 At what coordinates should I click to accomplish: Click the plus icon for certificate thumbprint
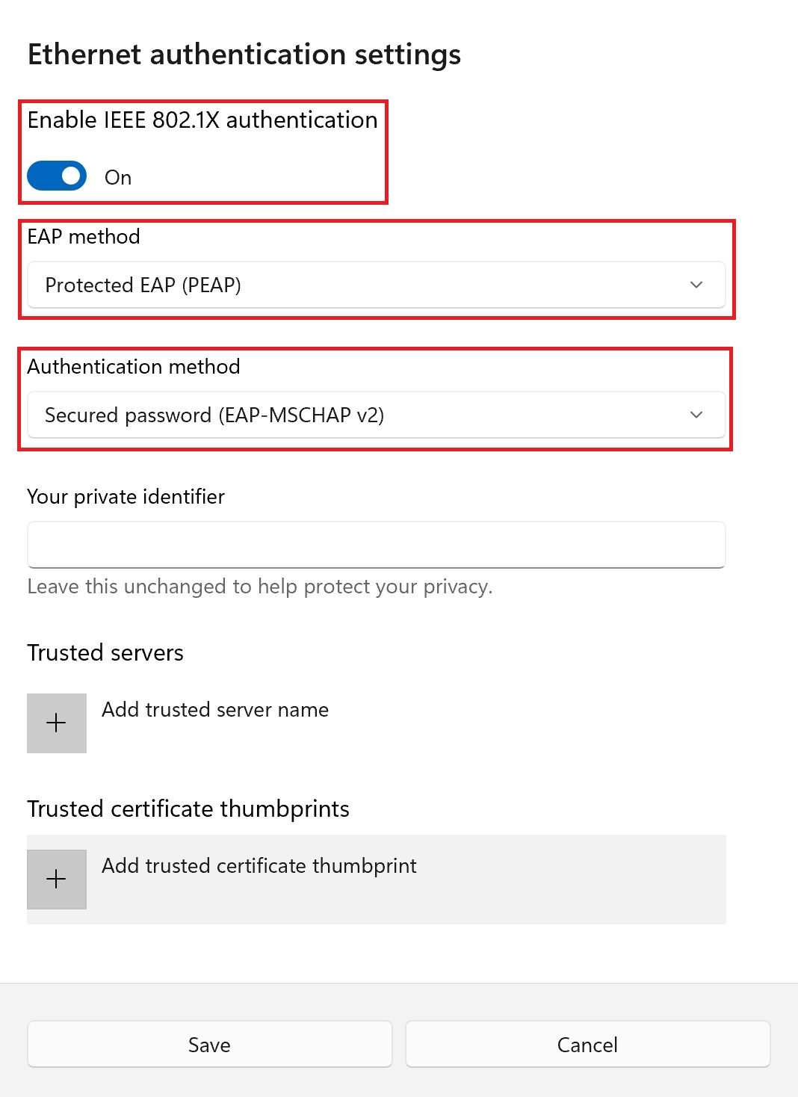[57, 880]
